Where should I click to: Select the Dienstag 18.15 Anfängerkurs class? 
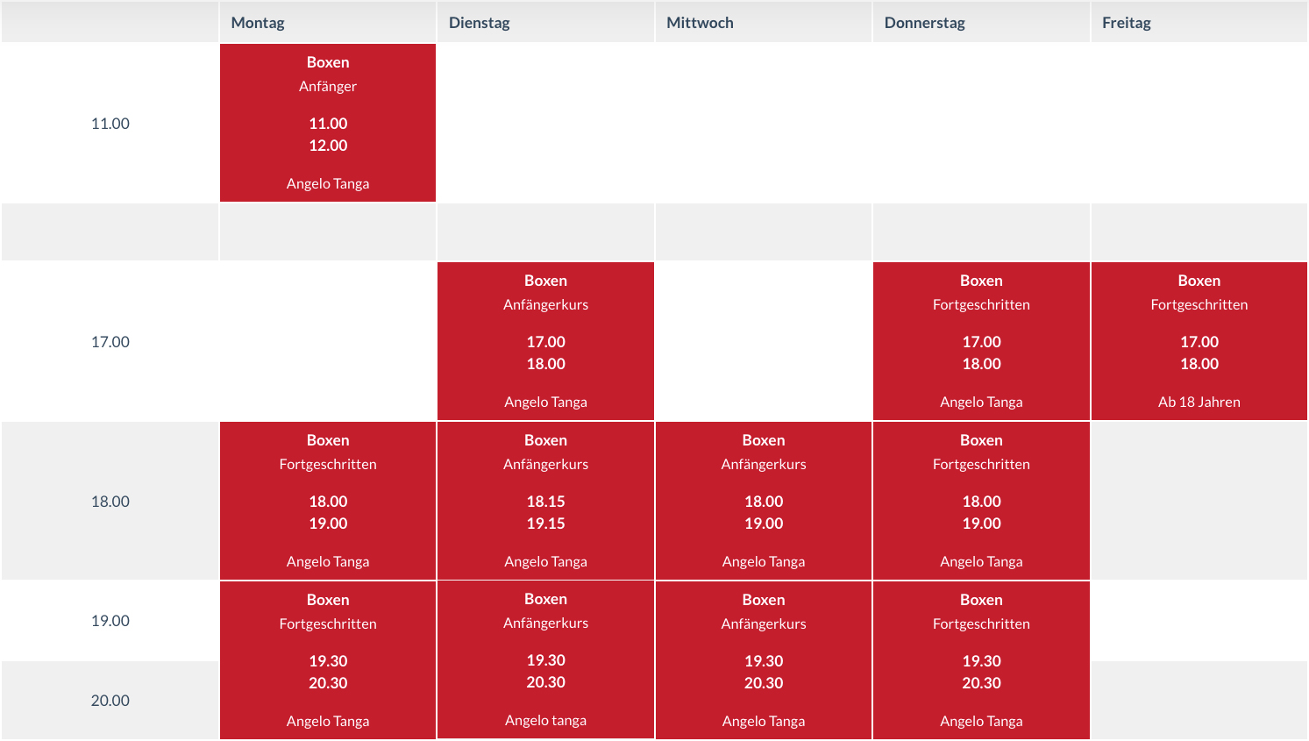click(x=545, y=501)
